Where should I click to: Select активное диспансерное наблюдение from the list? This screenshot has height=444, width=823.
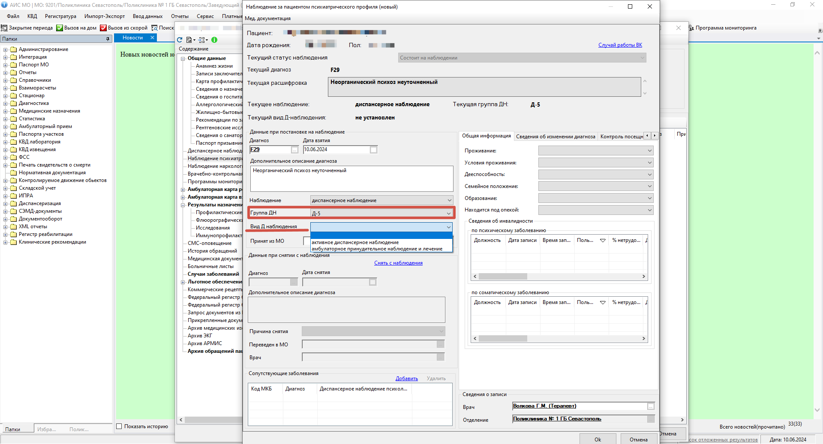click(x=381, y=242)
